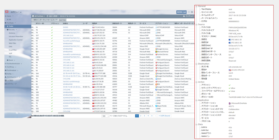Collapse the Source section in the details panel
279x140 pixels.
(196, 24)
